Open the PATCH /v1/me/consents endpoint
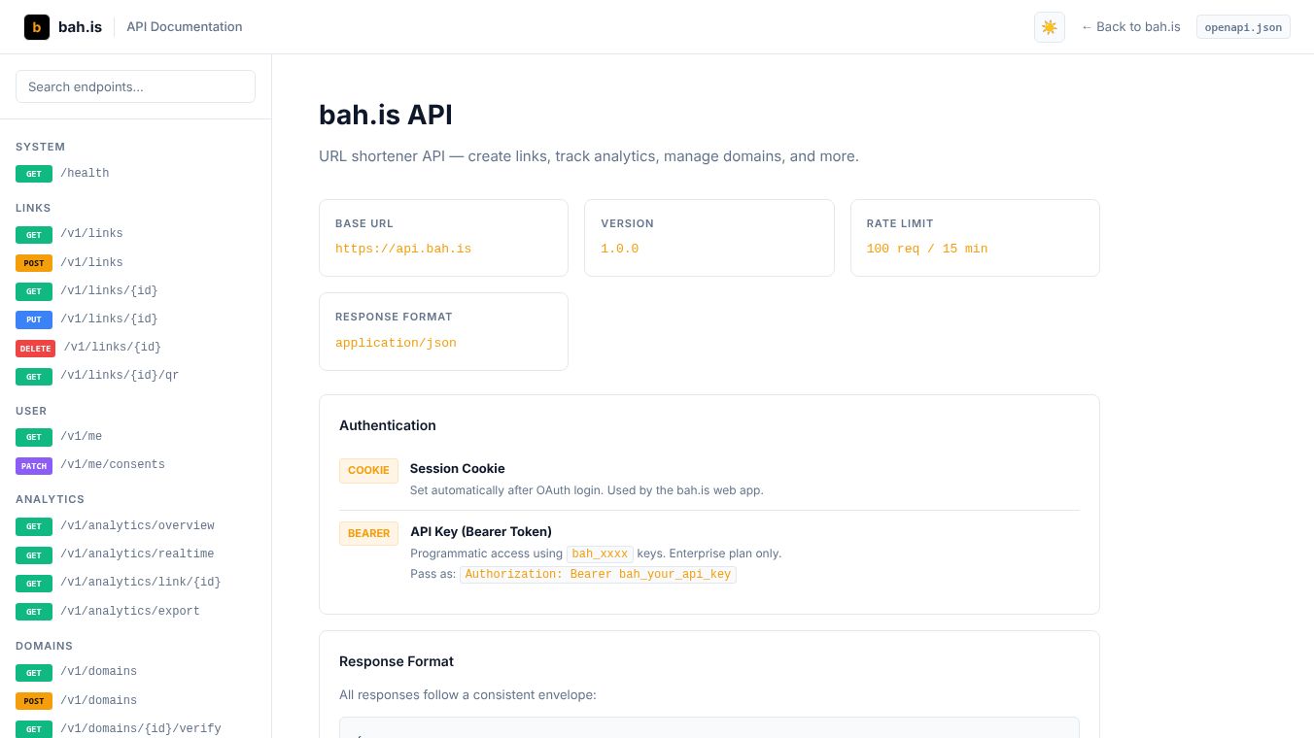This screenshot has width=1314, height=738. (135, 465)
